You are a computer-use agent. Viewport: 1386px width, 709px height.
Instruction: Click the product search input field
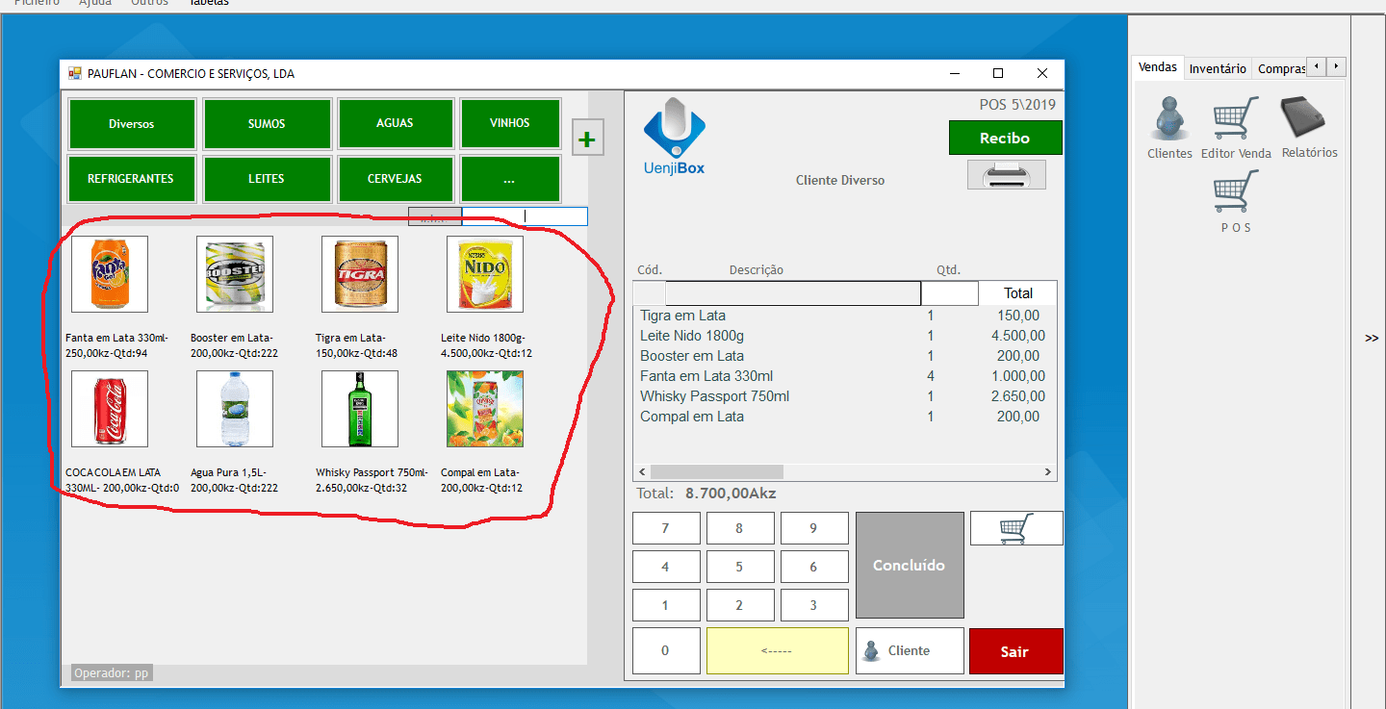pos(524,216)
